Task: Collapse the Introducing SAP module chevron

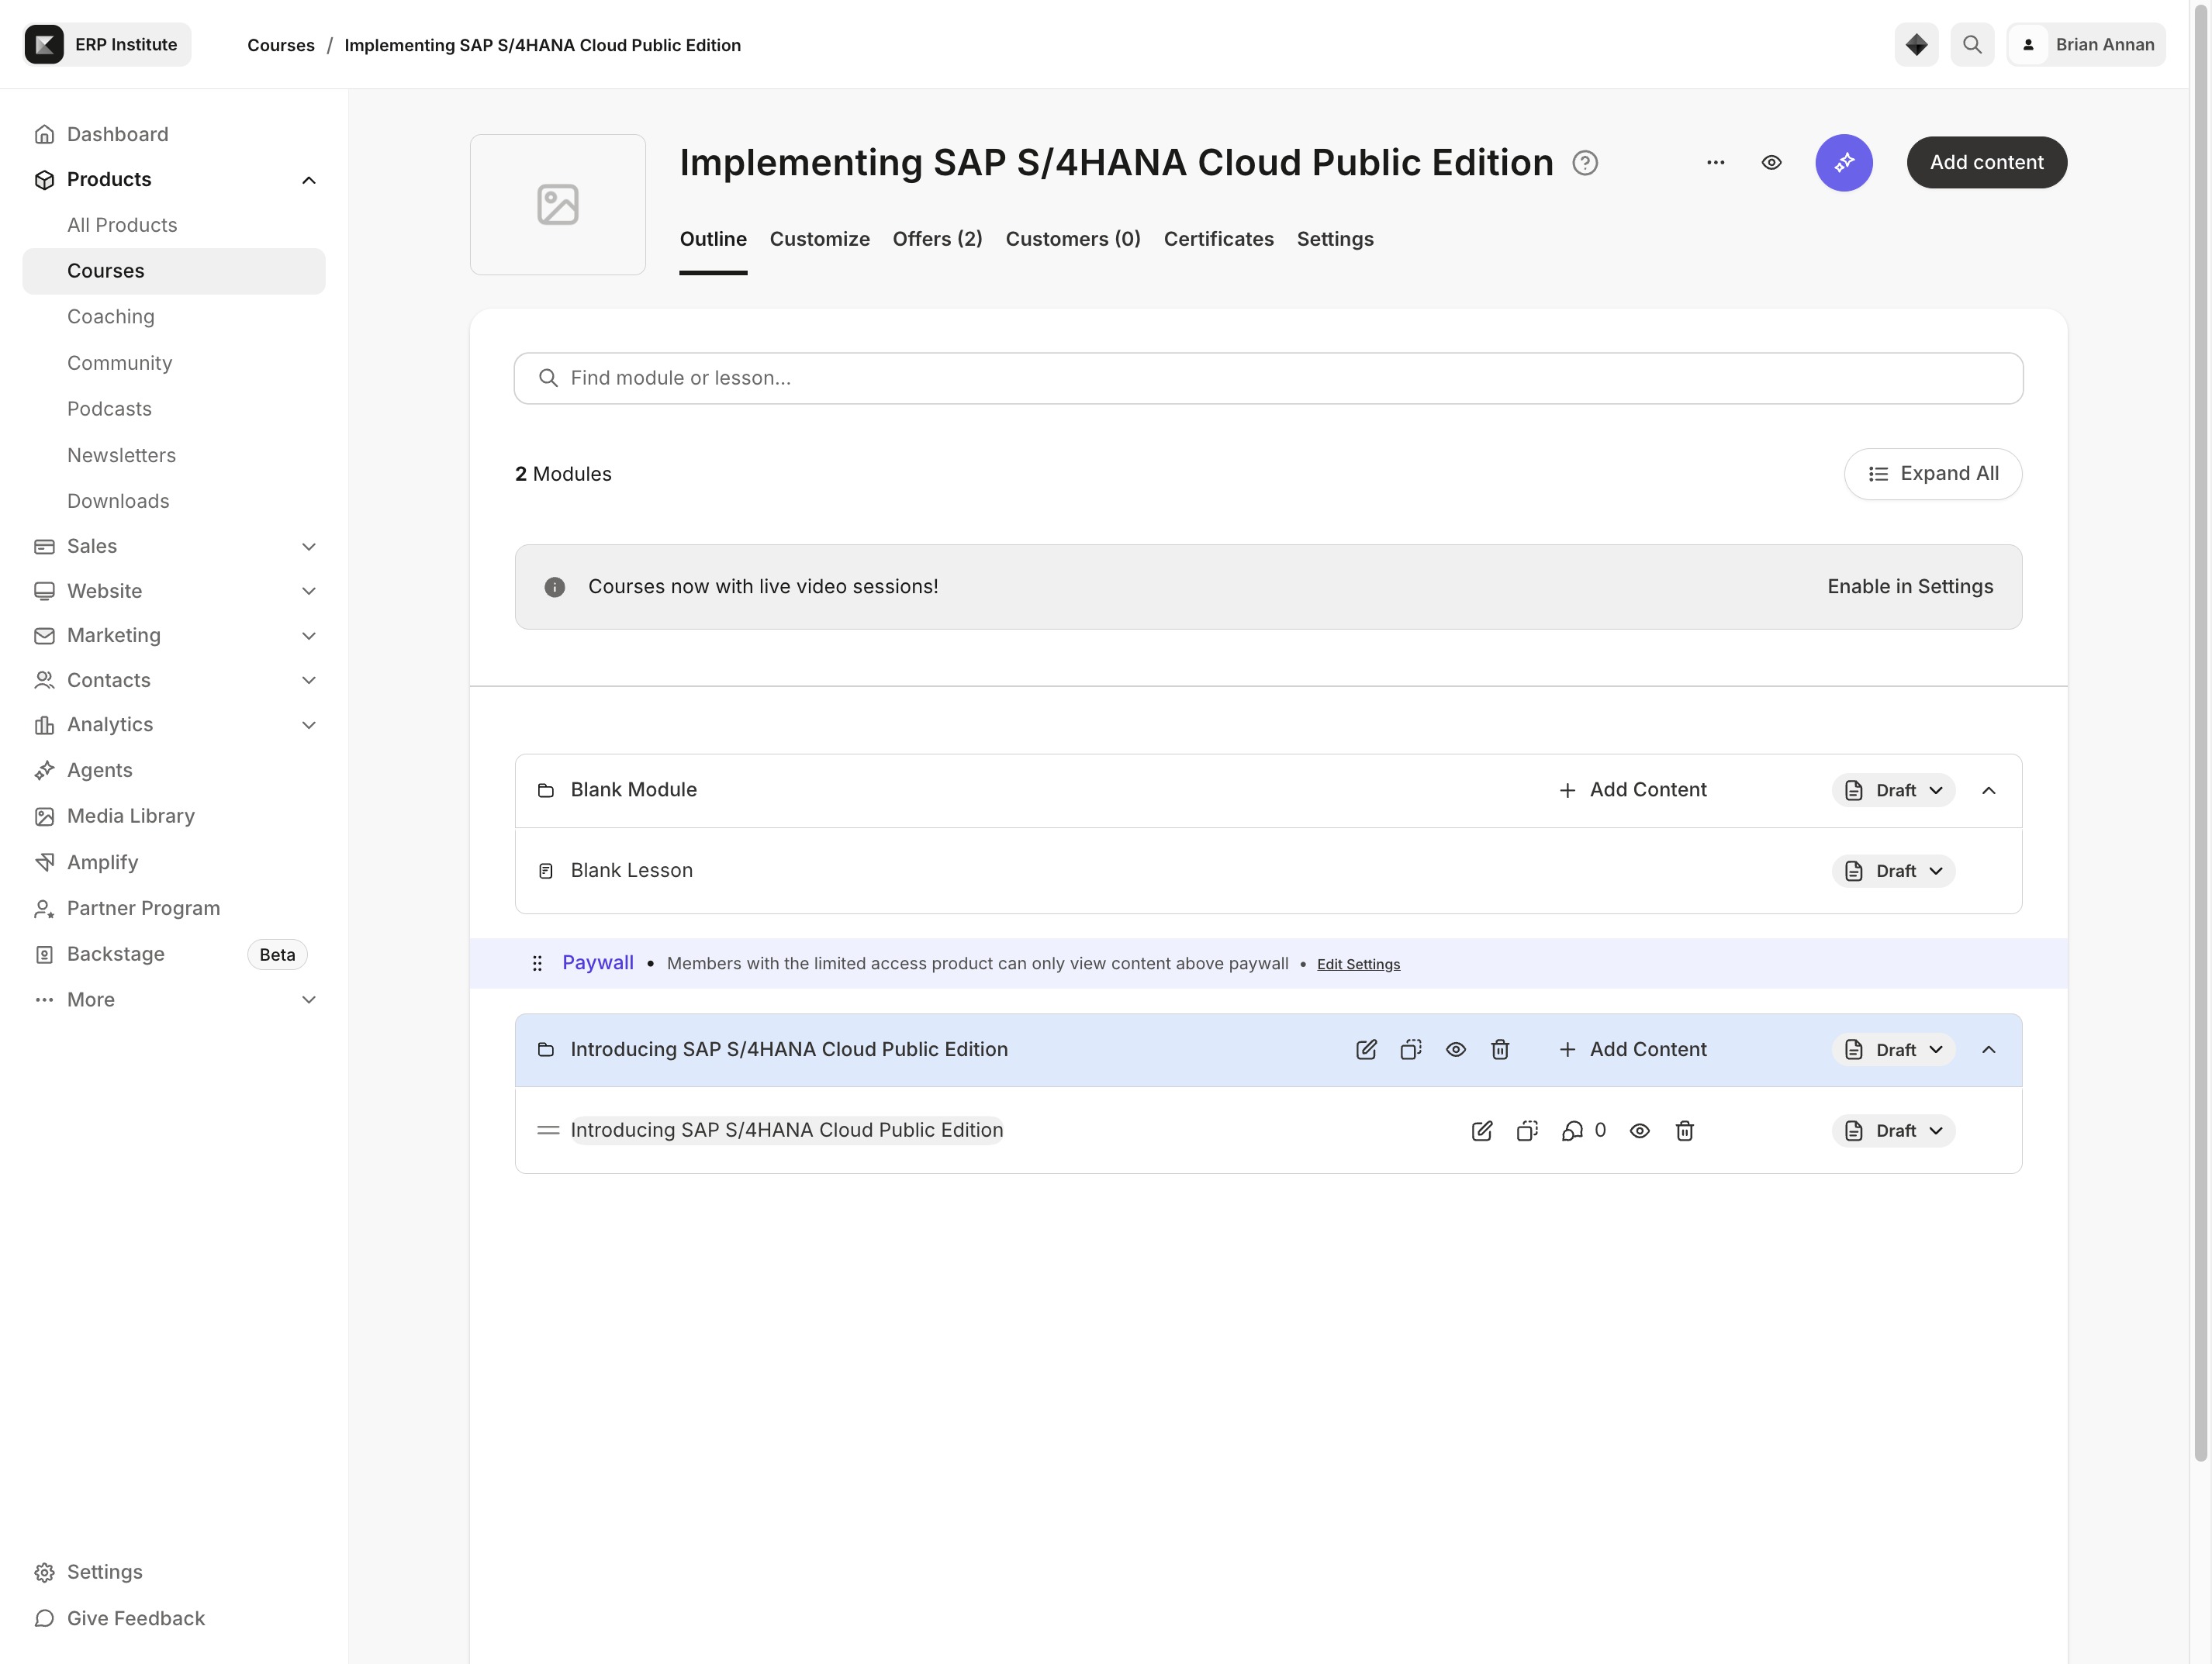Action: click(x=1989, y=1049)
